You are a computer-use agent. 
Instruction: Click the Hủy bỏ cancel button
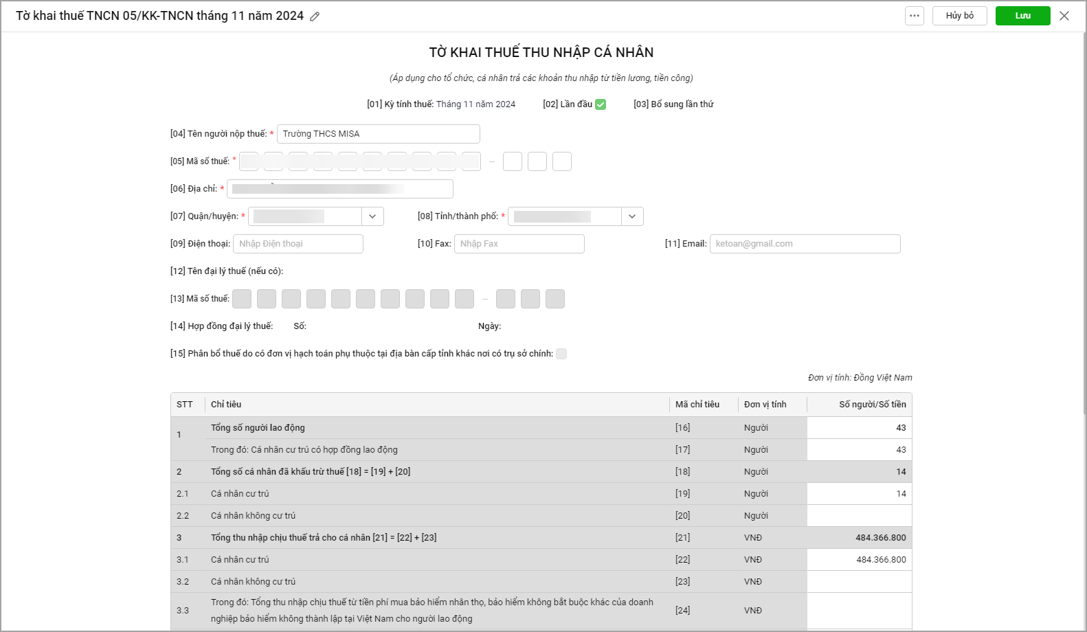[959, 16]
